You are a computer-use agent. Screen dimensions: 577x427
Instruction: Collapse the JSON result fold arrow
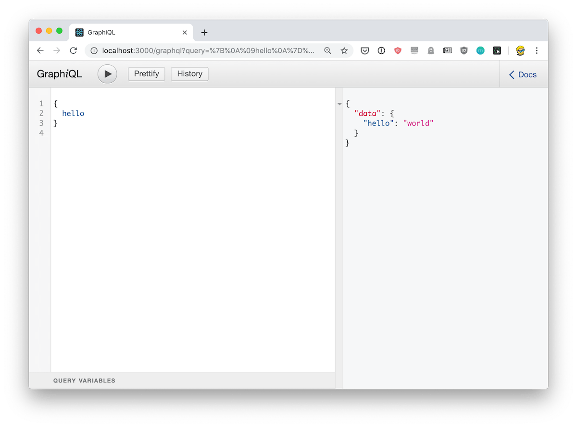click(340, 104)
